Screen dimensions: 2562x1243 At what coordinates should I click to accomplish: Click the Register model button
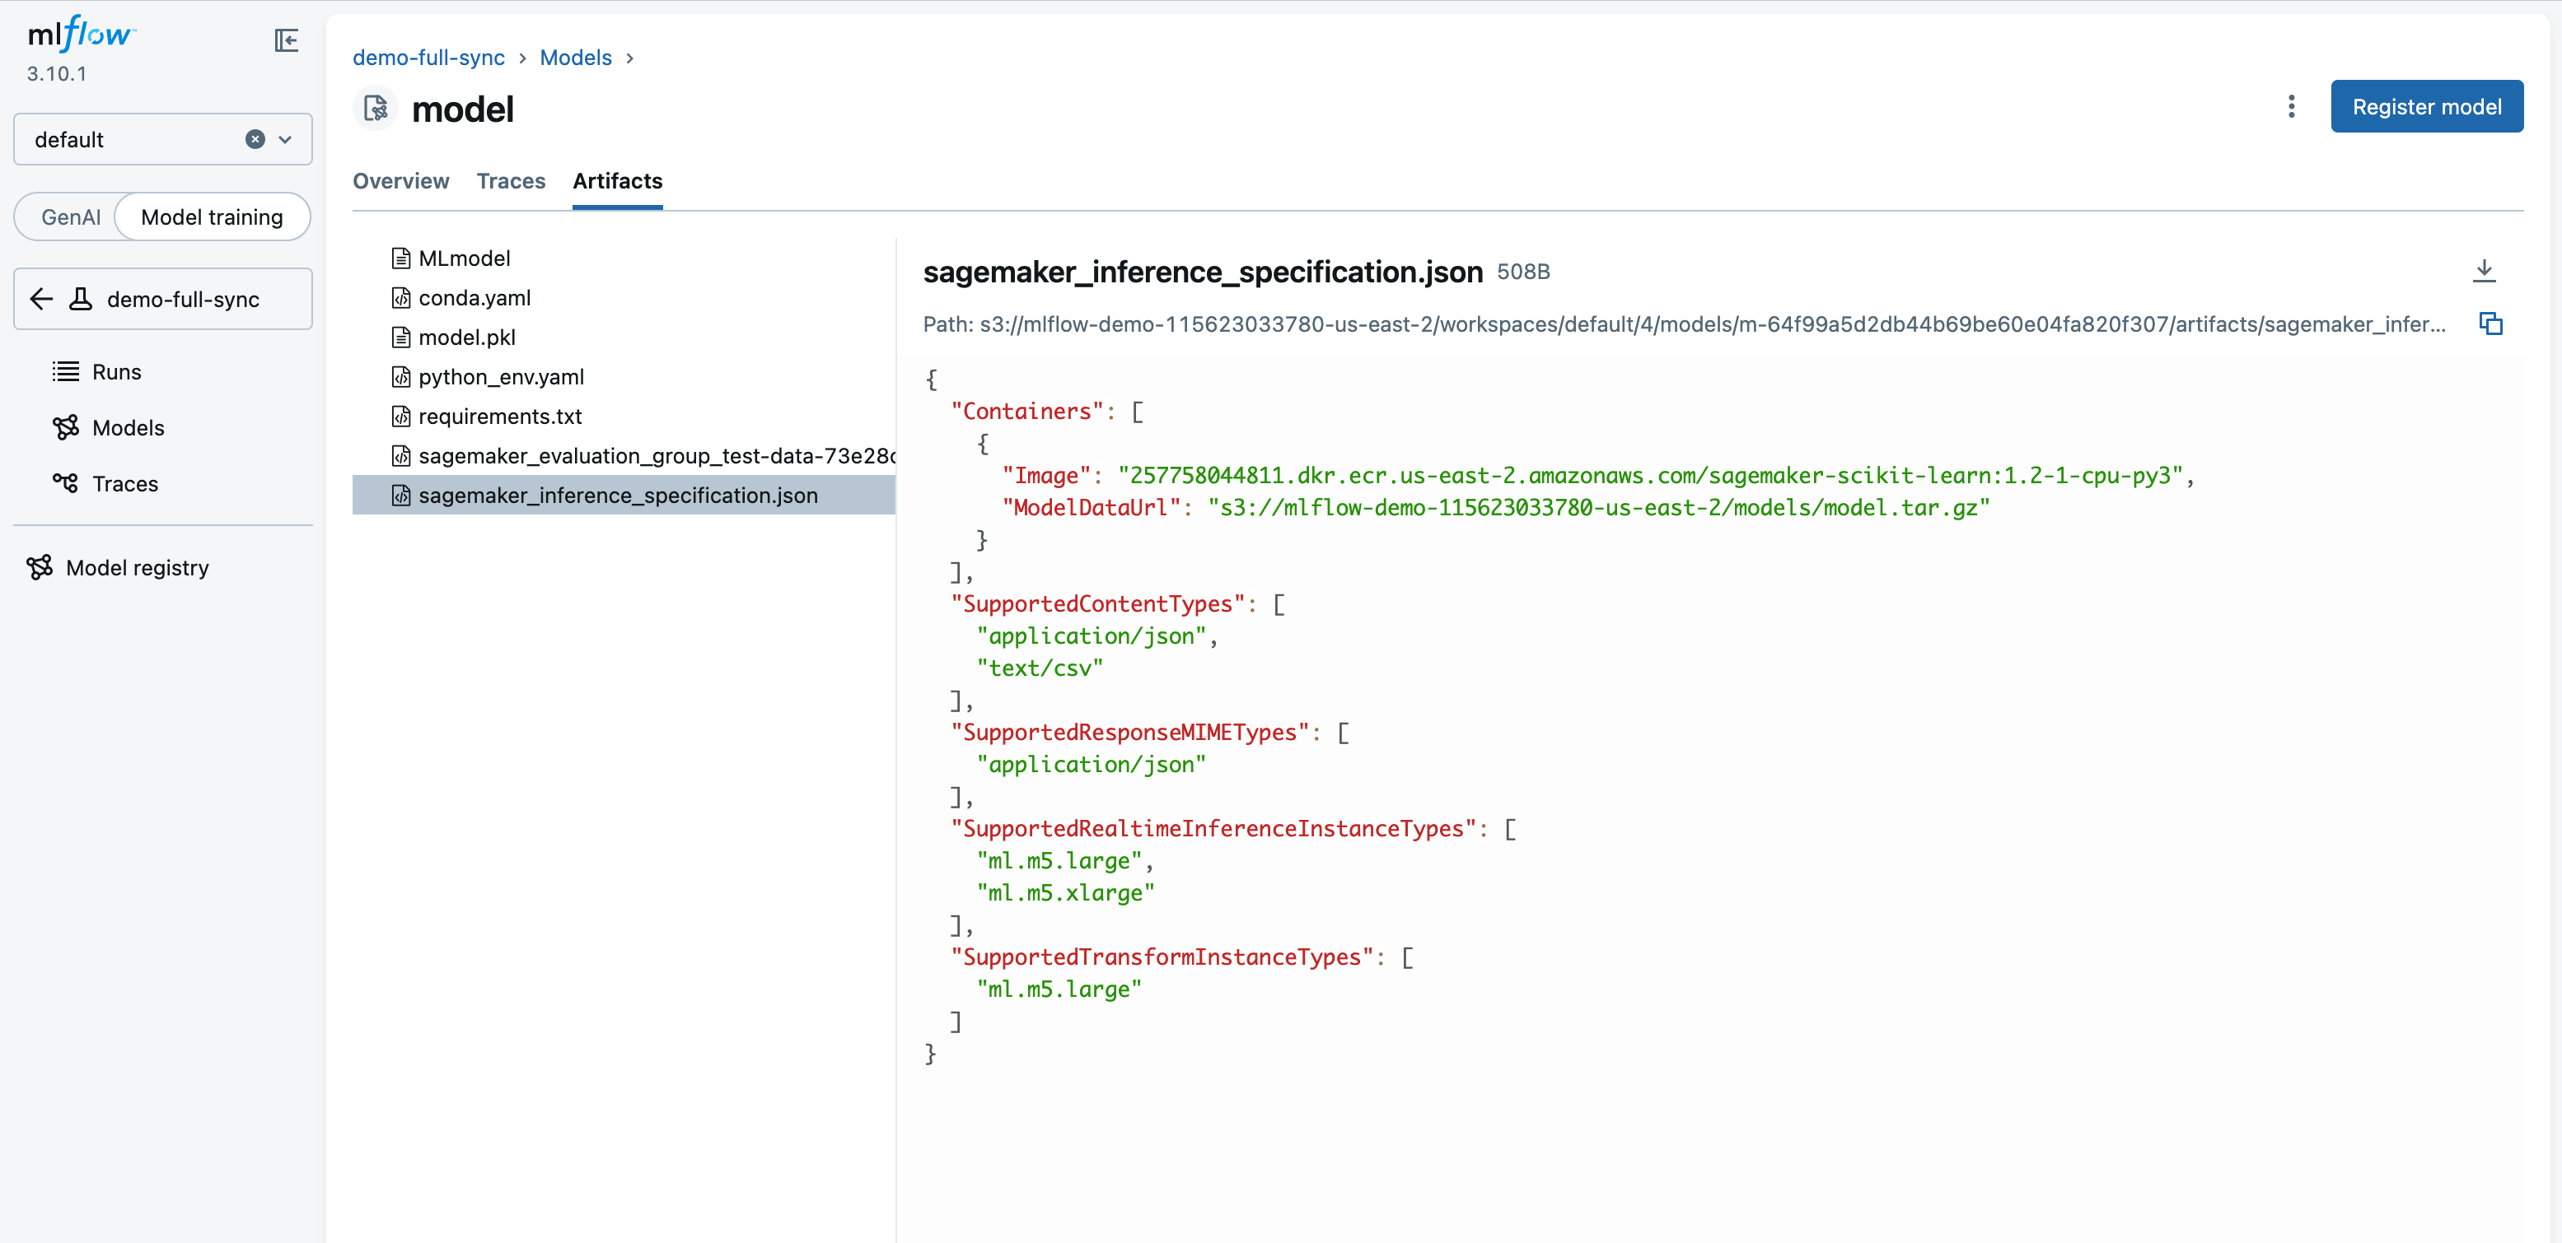point(2427,106)
